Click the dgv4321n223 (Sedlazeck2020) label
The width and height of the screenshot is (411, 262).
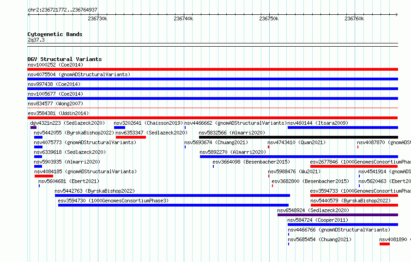(67, 123)
